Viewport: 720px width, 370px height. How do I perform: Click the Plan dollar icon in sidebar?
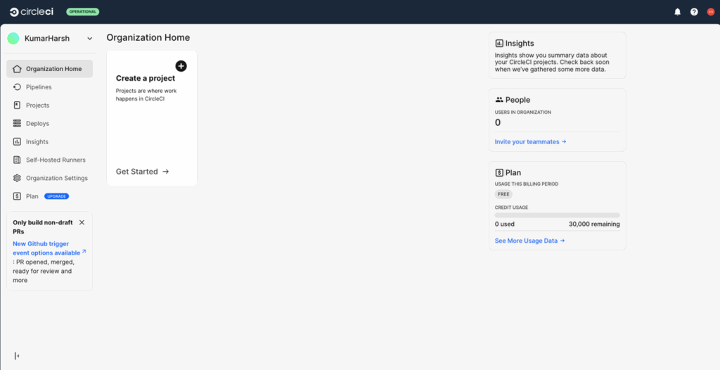(x=17, y=196)
